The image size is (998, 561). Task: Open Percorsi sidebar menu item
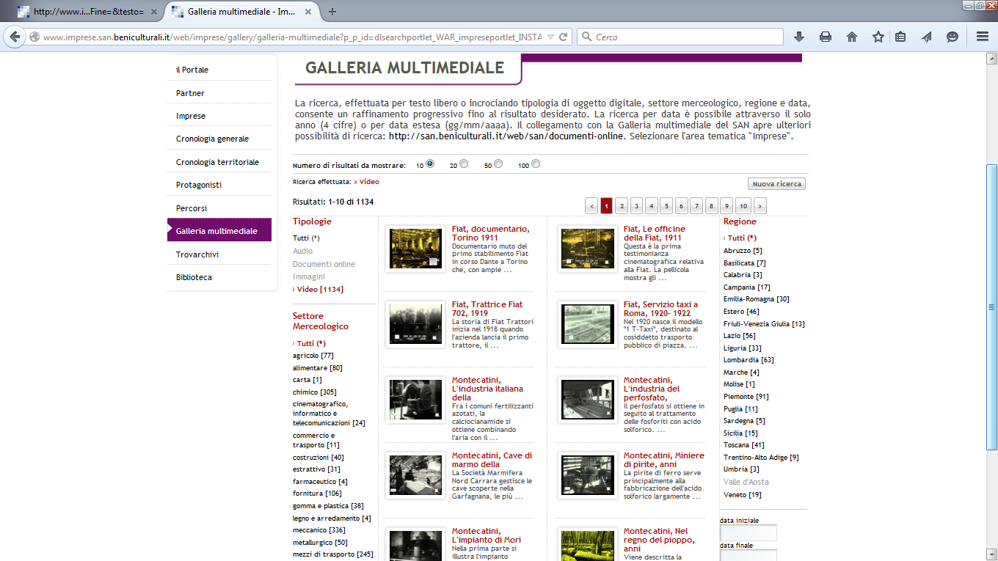(192, 208)
